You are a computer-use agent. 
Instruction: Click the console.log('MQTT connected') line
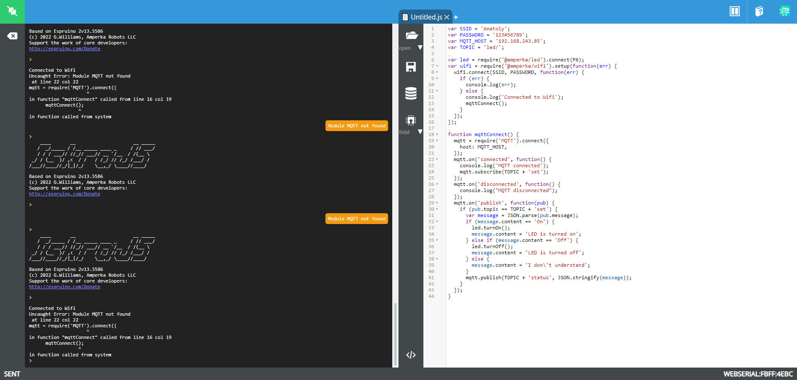click(x=504, y=166)
